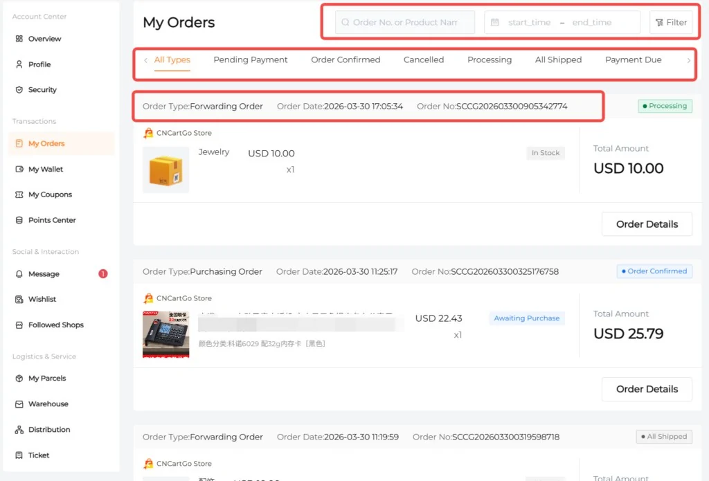Open Followed Shops in sidebar
The image size is (709, 481).
(56, 325)
